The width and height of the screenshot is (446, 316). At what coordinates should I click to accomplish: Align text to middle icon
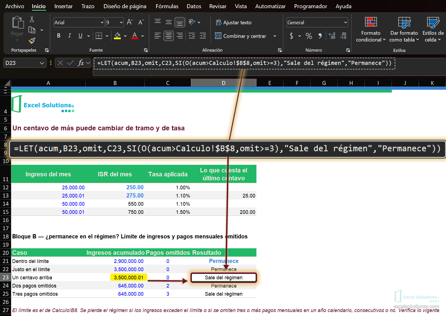click(169, 22)
